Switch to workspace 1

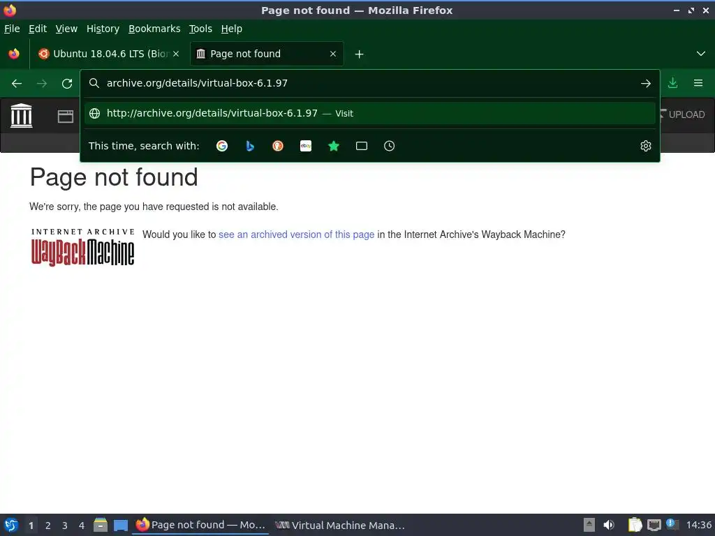[31, 526]
